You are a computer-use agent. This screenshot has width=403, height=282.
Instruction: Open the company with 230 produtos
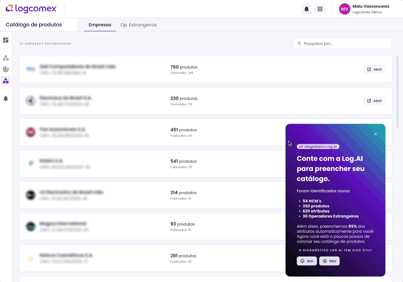(x=374, y=101)
